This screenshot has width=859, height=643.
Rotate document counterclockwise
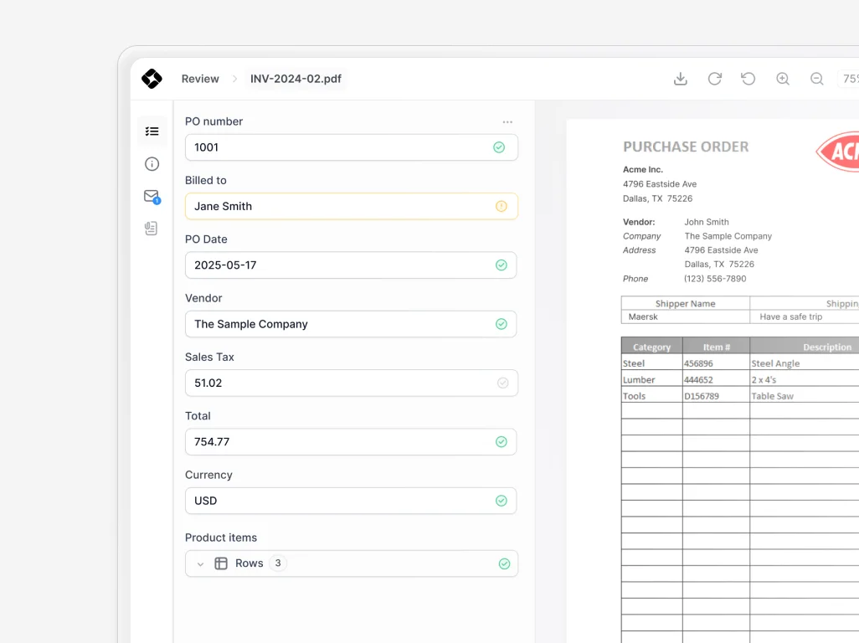coord(748,79)
